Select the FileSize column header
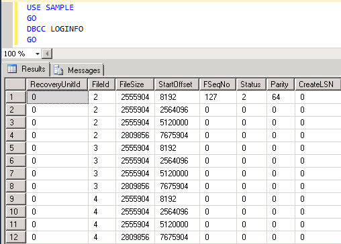This screenshot has width=341, height=244. (135, 84)
